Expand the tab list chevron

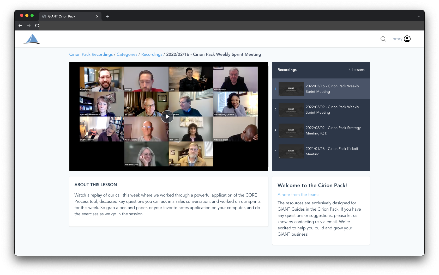(x=418, y=16)
